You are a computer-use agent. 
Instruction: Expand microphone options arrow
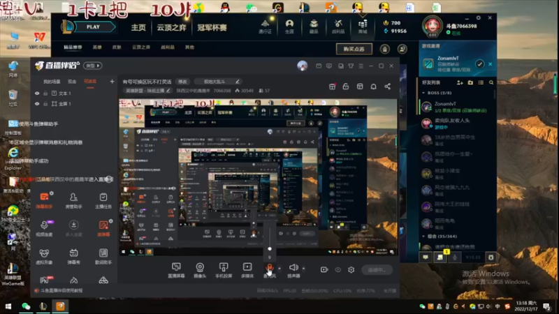tap(279, 269)
